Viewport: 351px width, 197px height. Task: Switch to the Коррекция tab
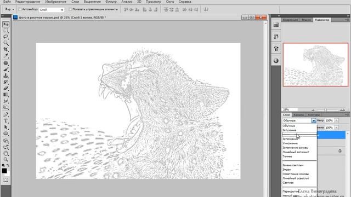[290, 20]
